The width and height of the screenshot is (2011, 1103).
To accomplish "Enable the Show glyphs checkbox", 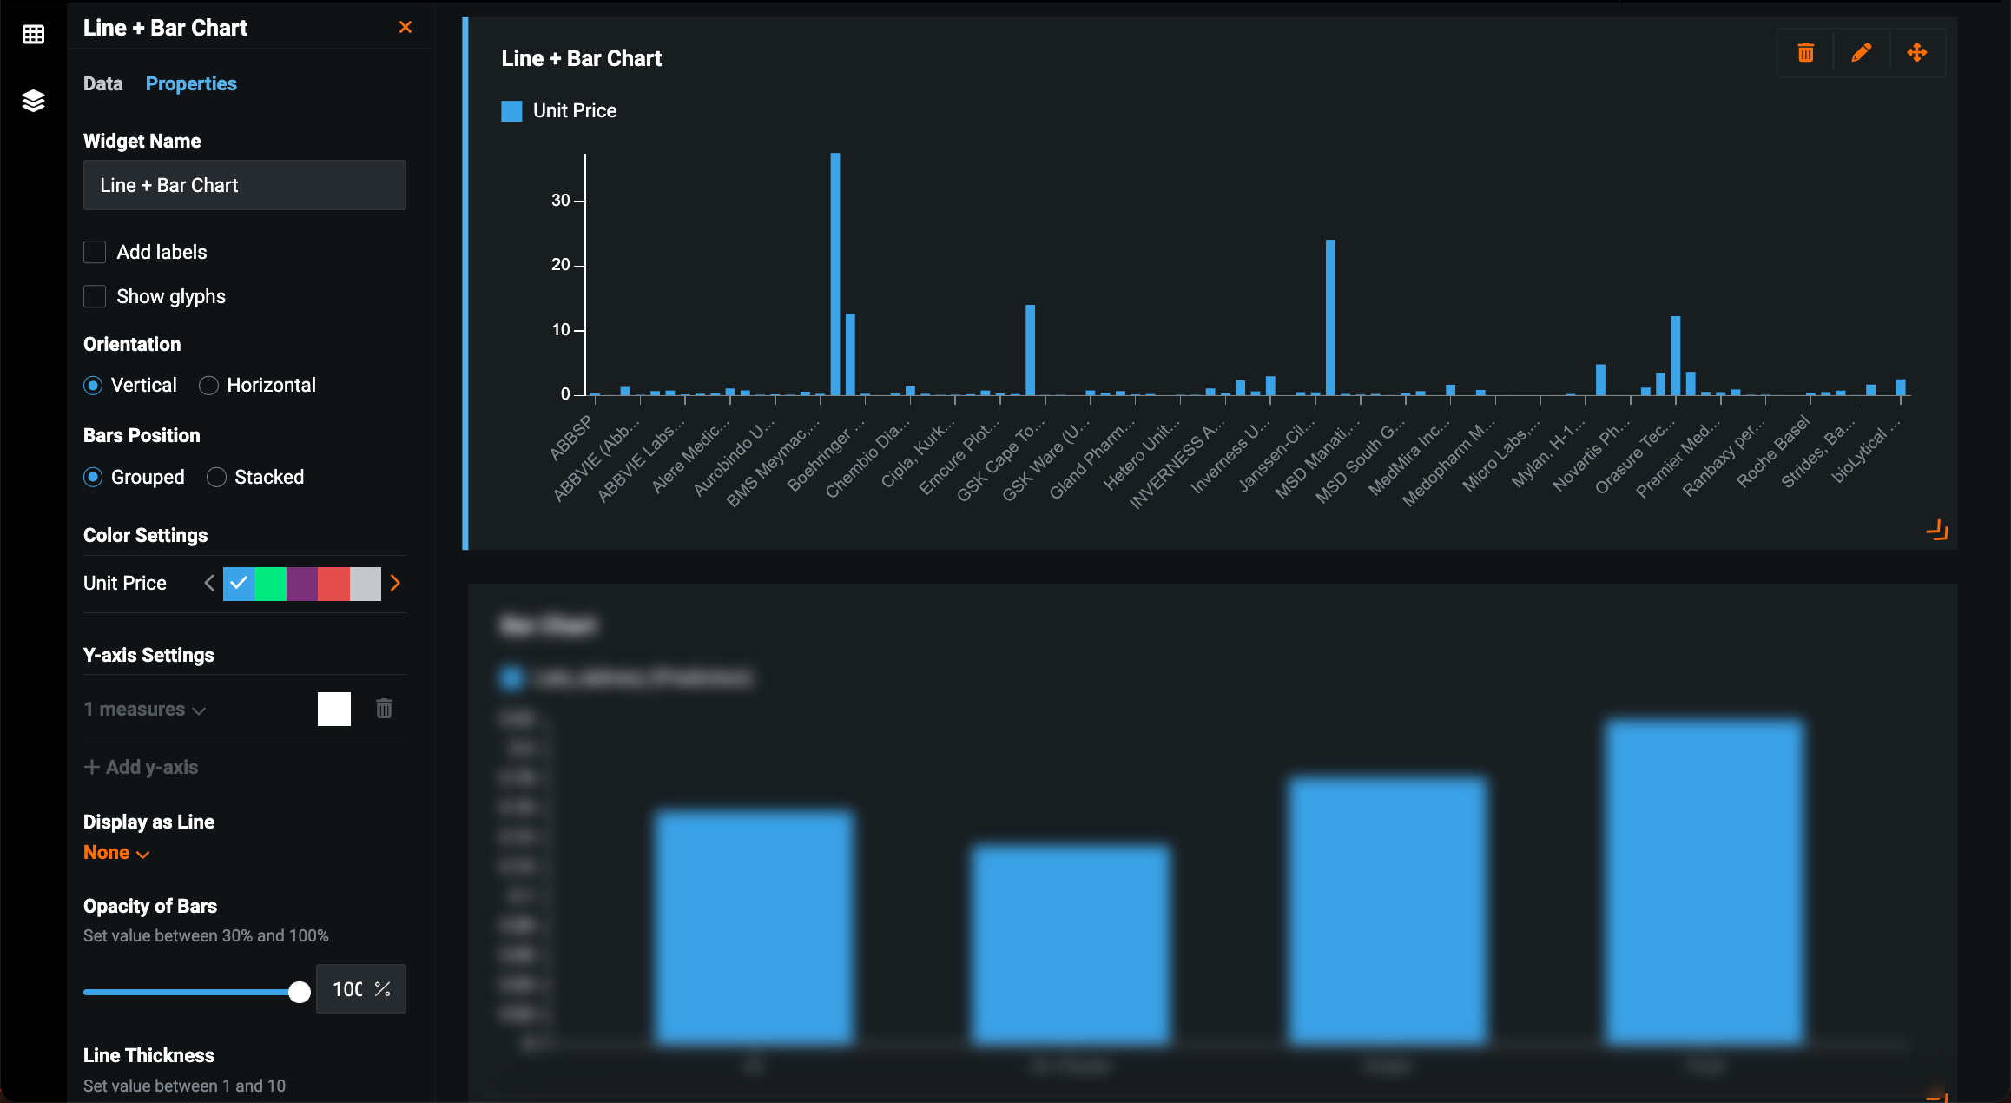I will [95, 296].
